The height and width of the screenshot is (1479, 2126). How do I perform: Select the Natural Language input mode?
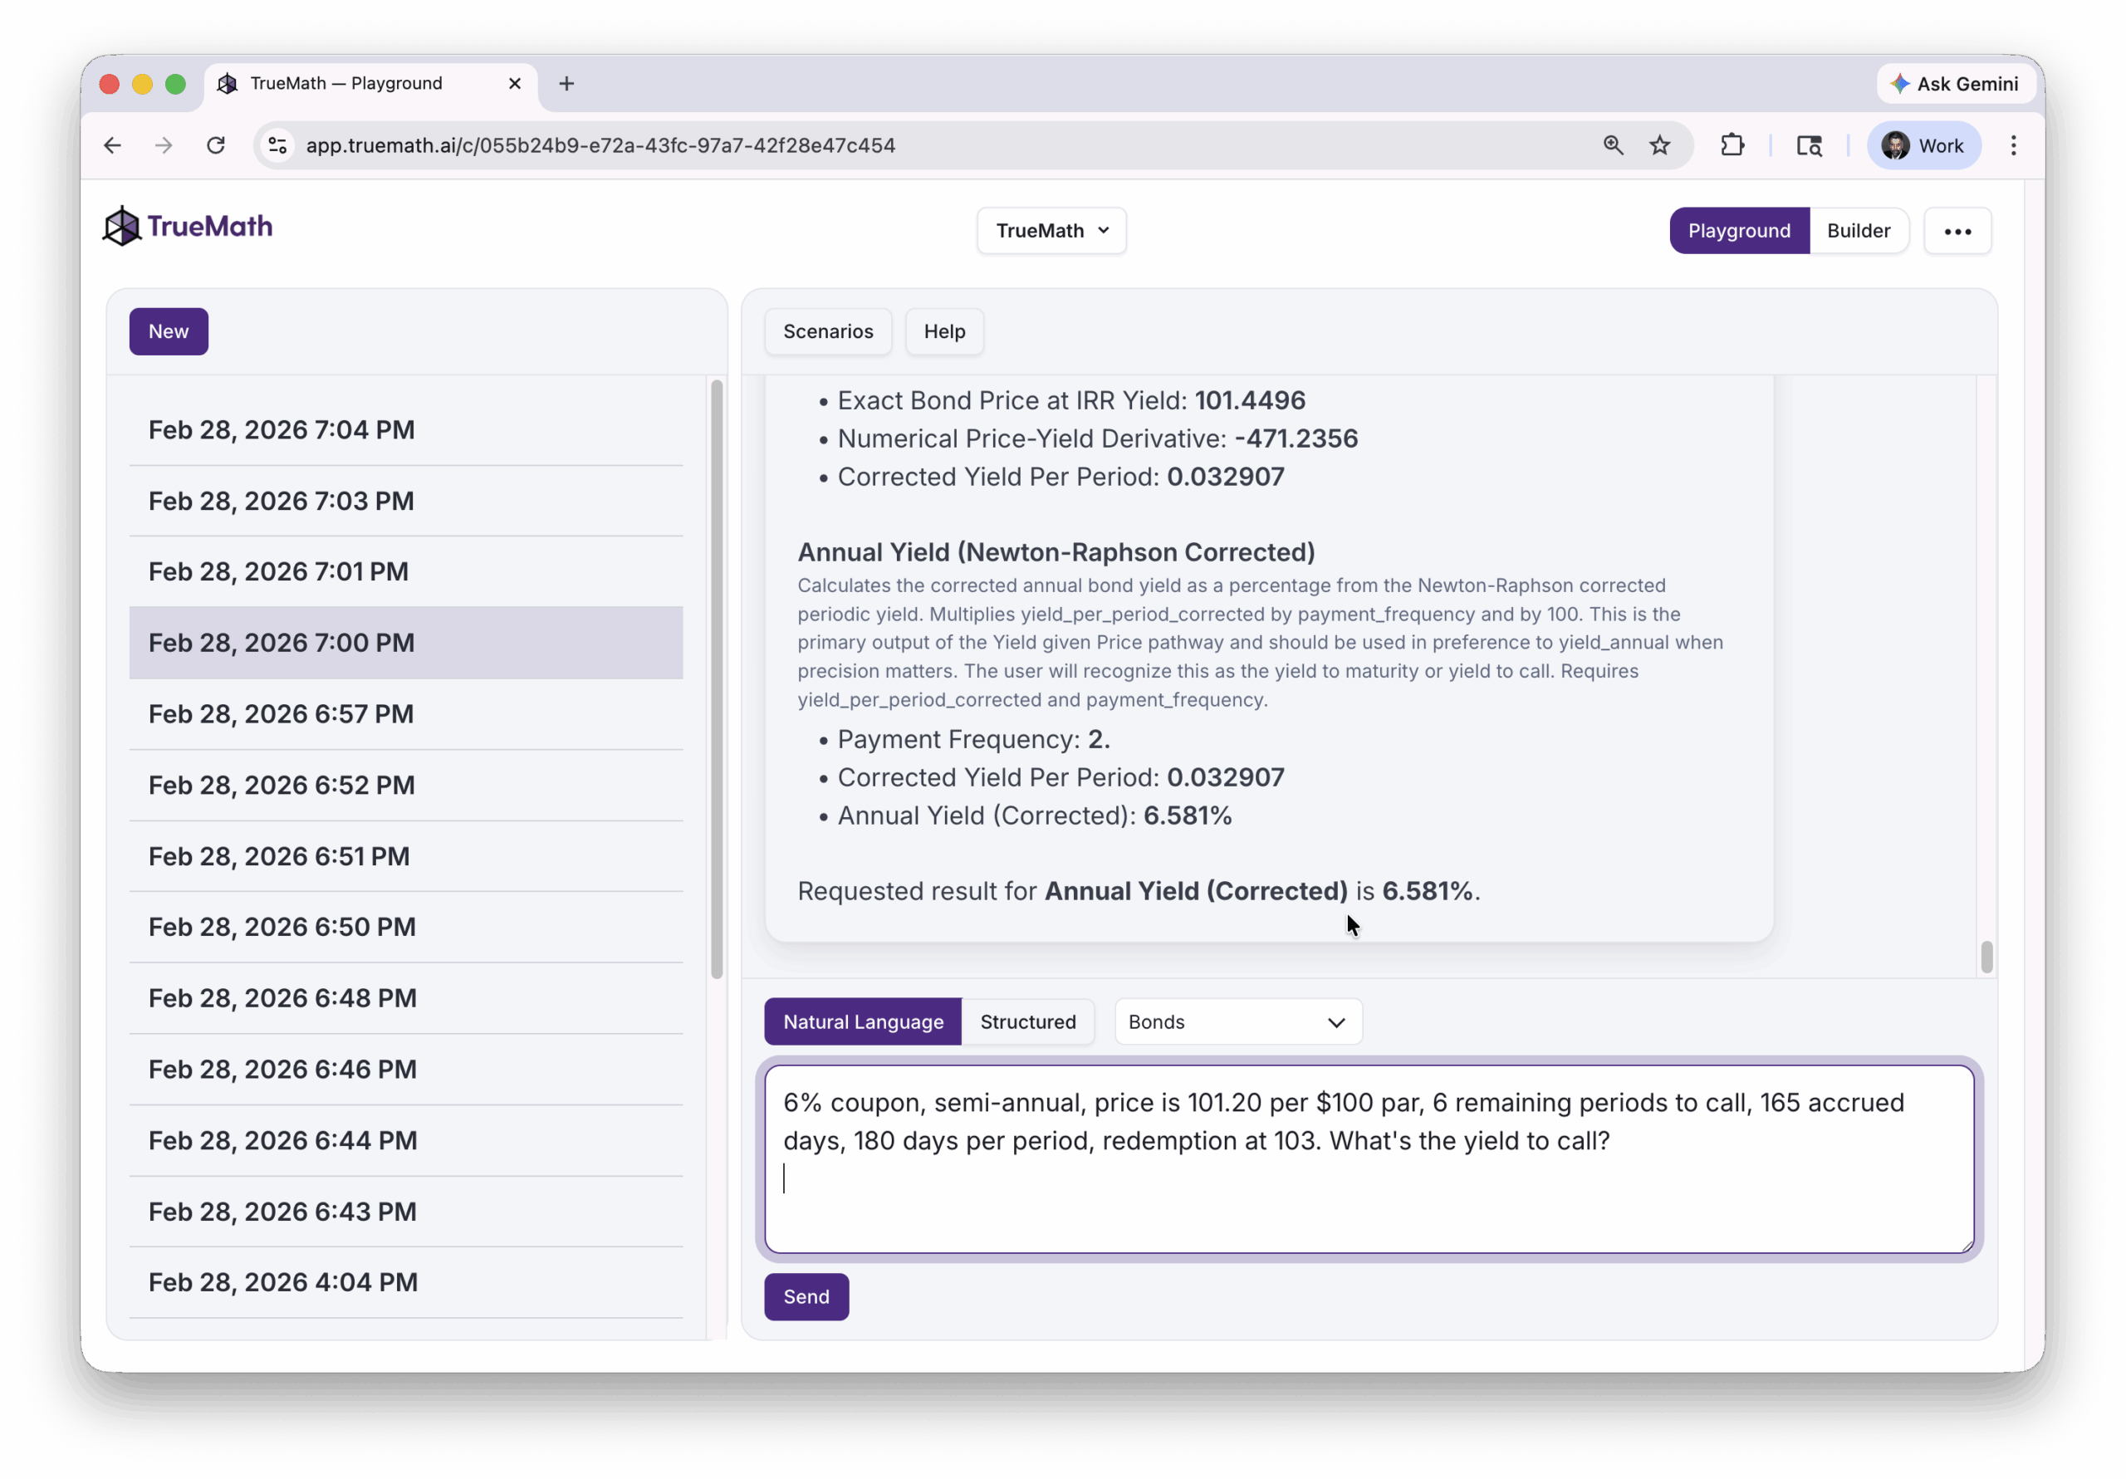coord(862,1021)
